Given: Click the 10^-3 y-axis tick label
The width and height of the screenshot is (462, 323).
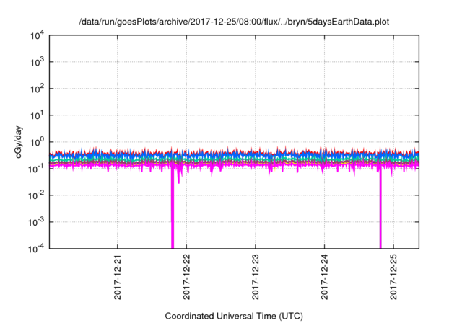Looking at the screenshot, I should pyautogui.click(x=36, y=222).
